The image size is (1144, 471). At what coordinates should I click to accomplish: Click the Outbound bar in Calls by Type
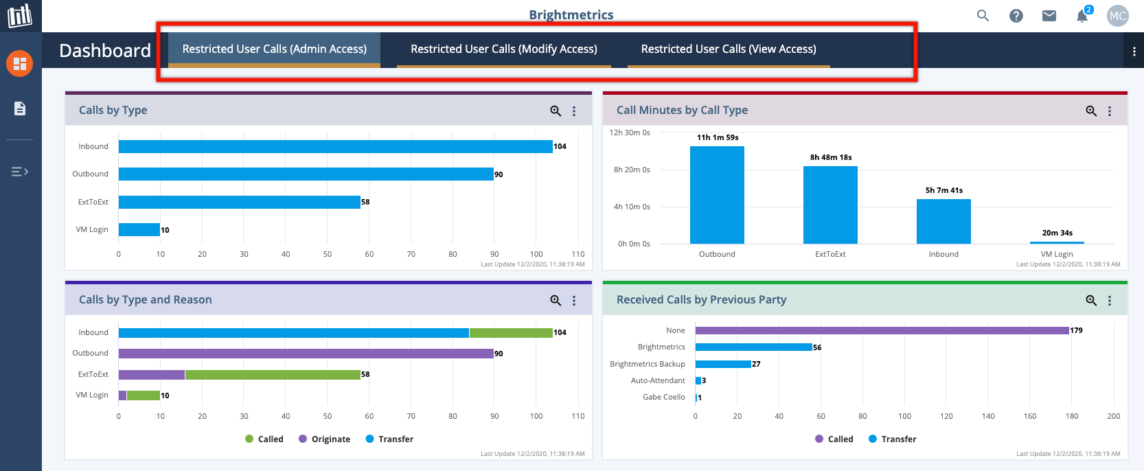306,174
